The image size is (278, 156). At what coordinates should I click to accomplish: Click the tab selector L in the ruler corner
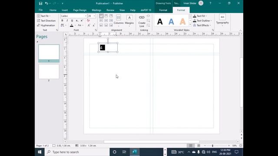click(x=66, y=34)
